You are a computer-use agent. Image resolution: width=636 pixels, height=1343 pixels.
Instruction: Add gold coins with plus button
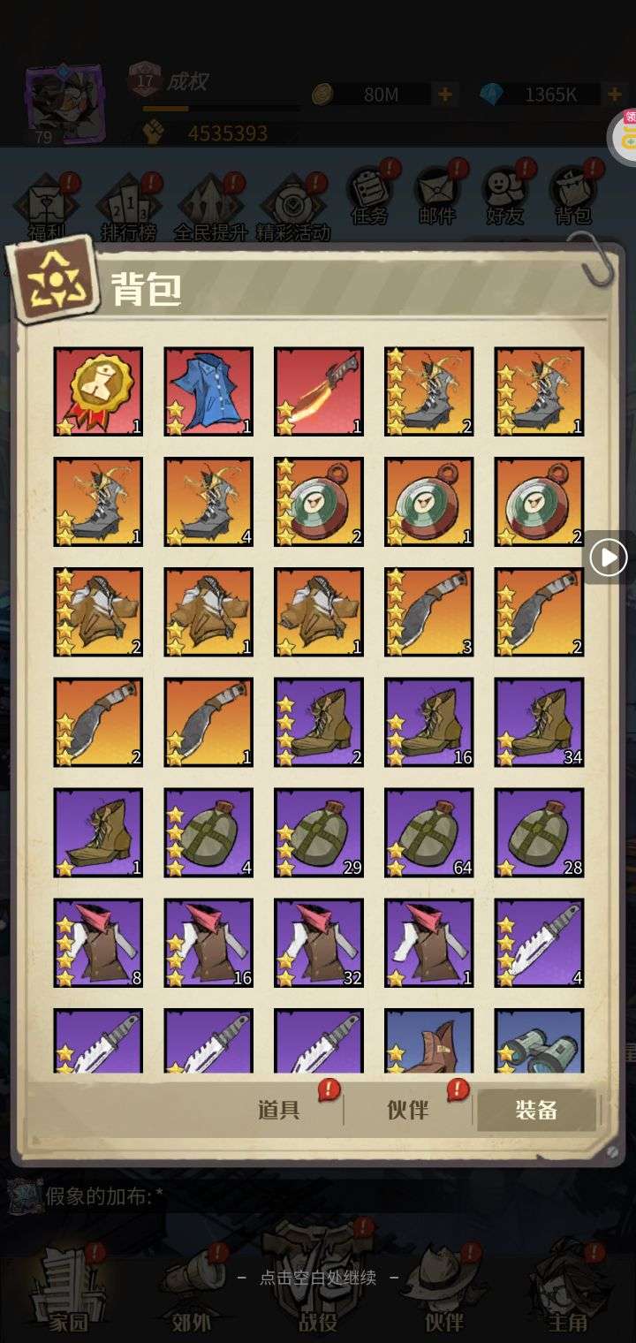[x=444, y=95]
